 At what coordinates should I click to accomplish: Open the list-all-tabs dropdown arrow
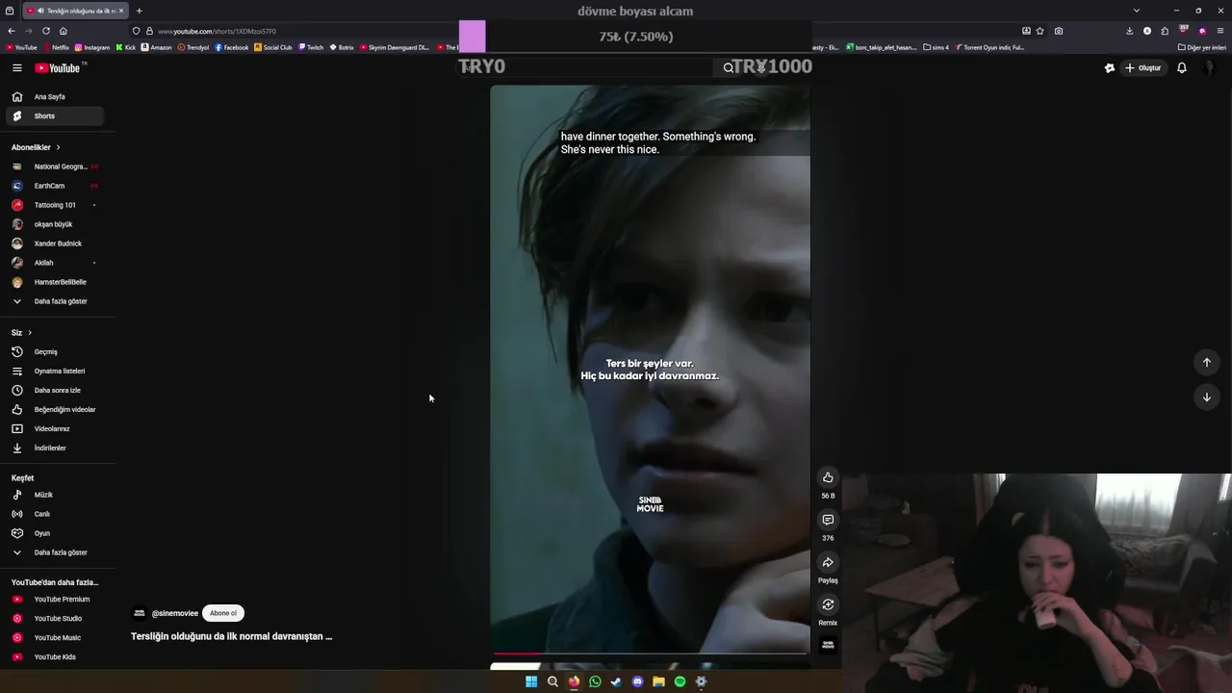coord(1137,11)
